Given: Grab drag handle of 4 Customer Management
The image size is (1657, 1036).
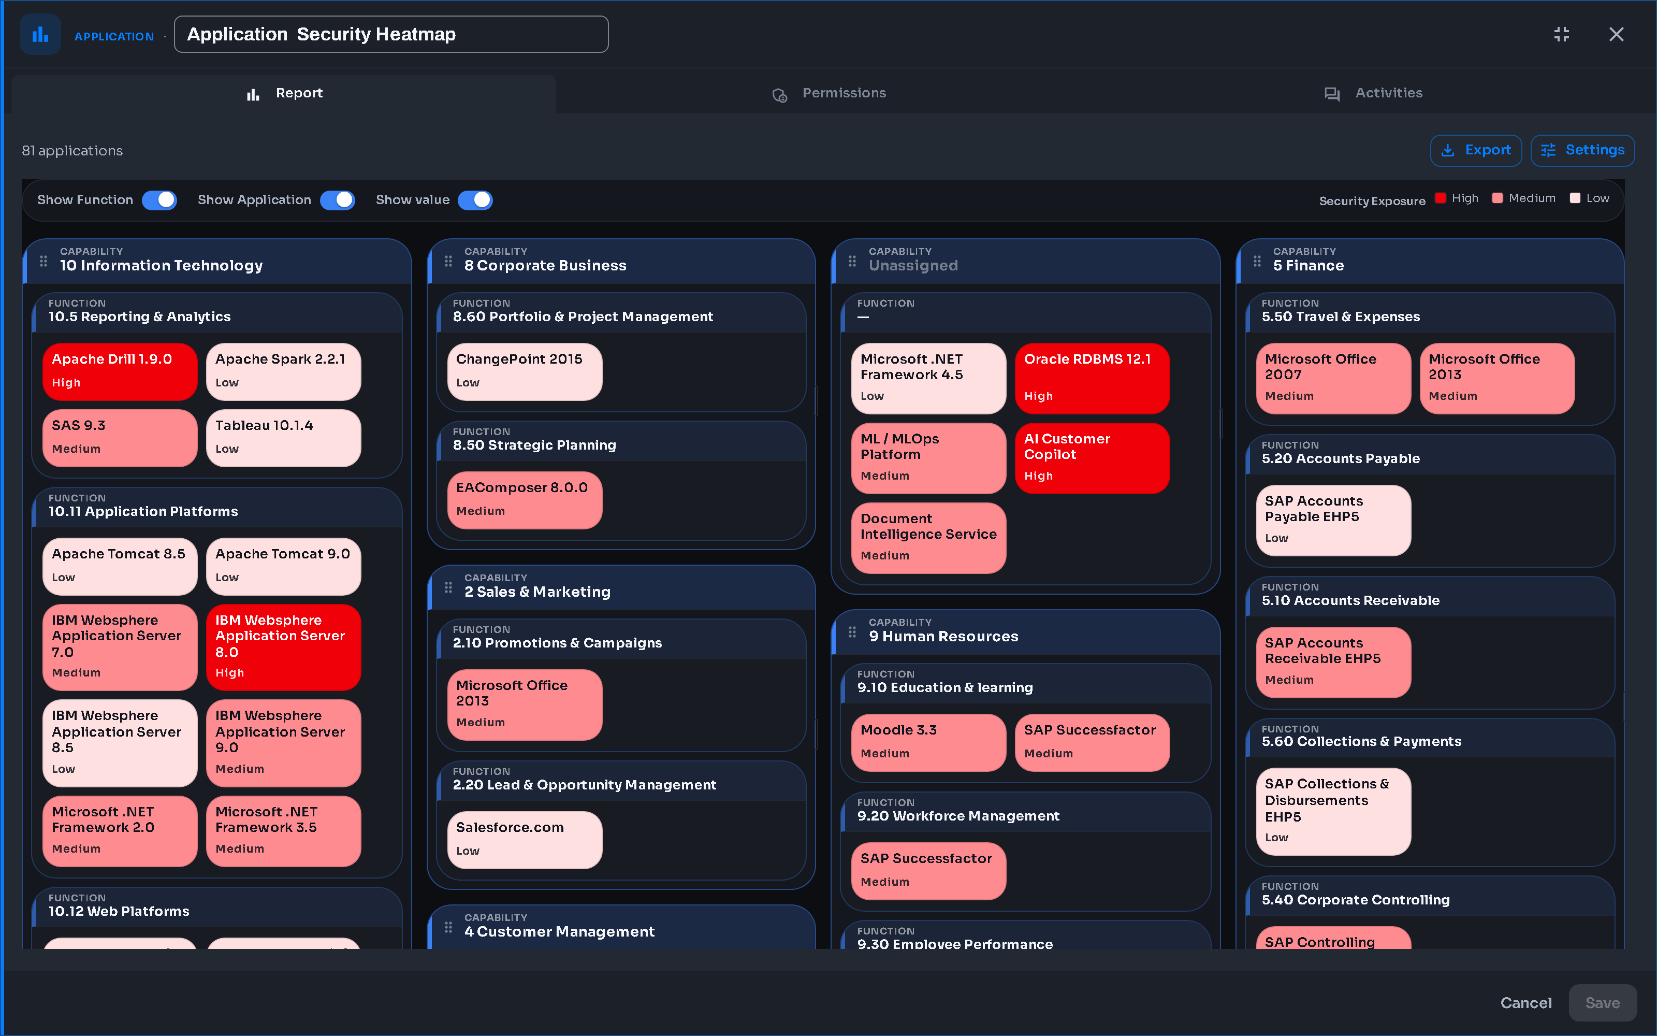Looking at the screenshot, I should point(448,927).
